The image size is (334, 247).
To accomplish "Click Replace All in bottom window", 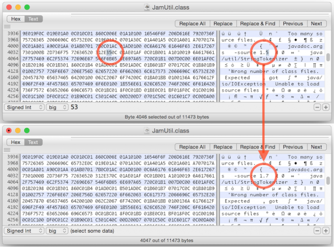I will click(x=192, y=147).
